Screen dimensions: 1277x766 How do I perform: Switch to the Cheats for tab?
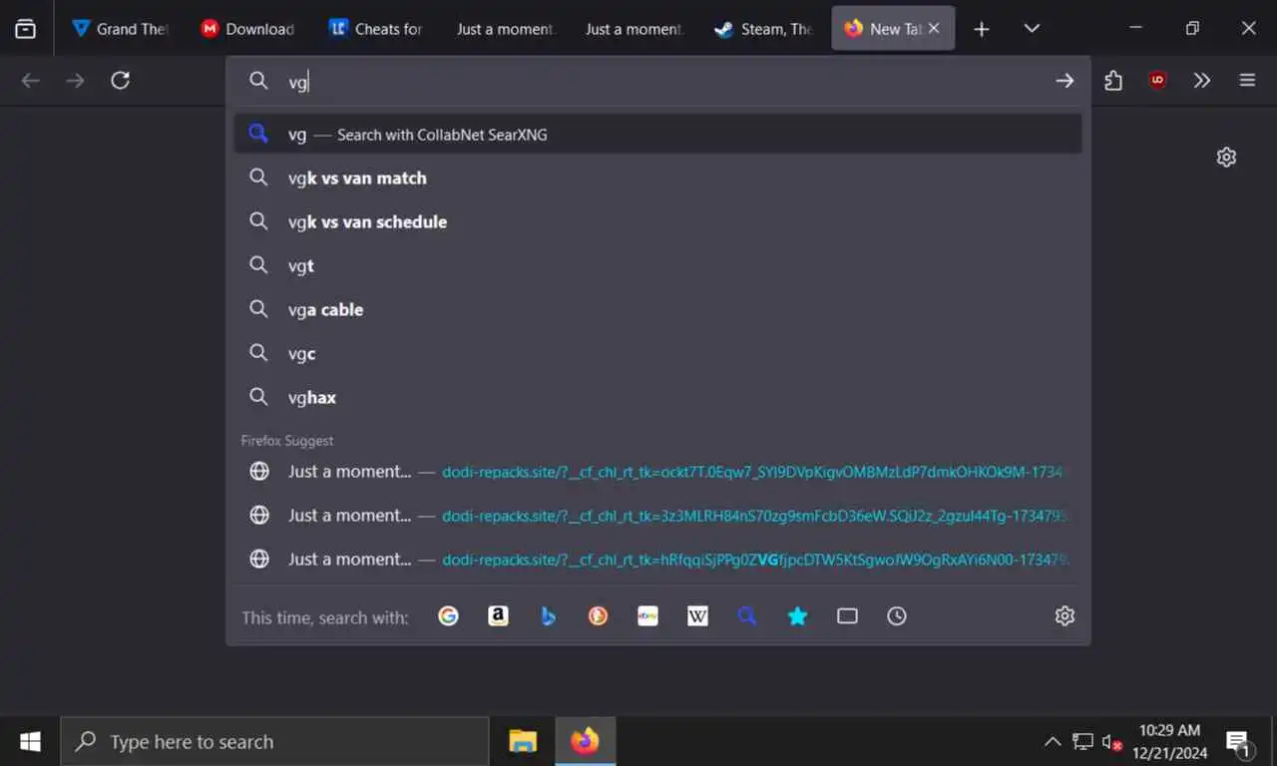[x=376, y=29]
